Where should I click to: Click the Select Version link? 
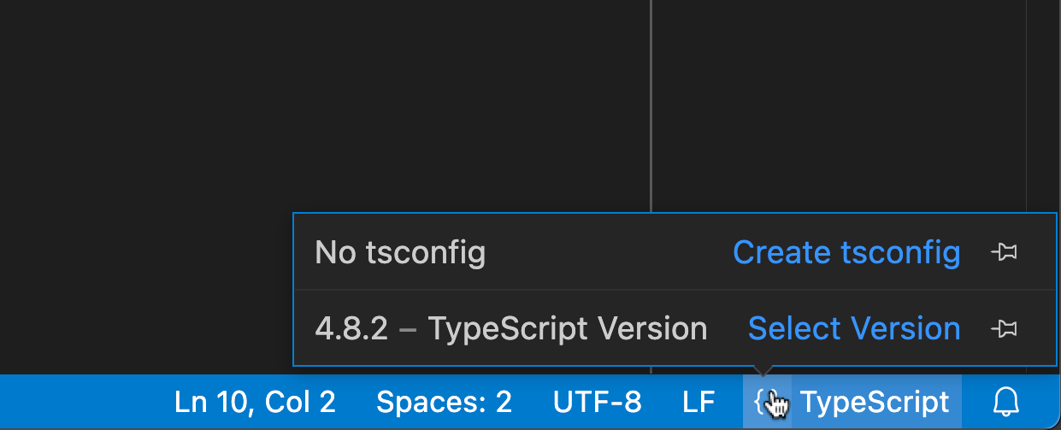click(854, 328)
